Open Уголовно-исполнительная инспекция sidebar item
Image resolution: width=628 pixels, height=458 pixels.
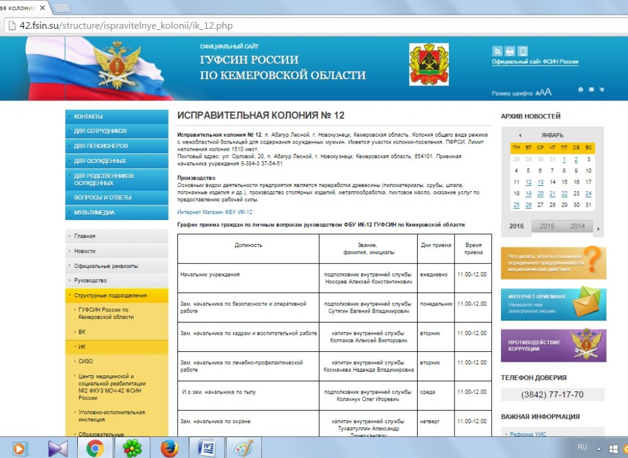click(x=112, y=416)
